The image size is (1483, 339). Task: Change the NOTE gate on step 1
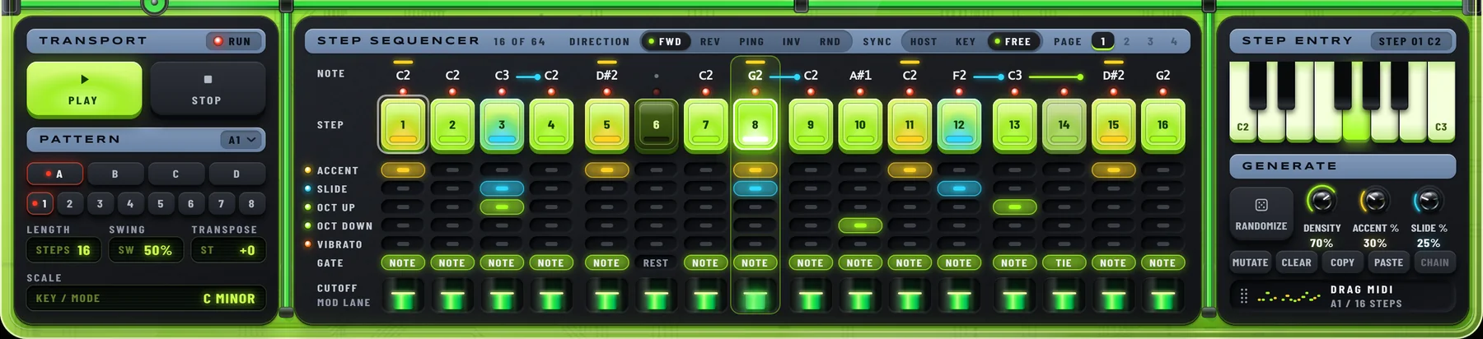click(x=403, y=263)
